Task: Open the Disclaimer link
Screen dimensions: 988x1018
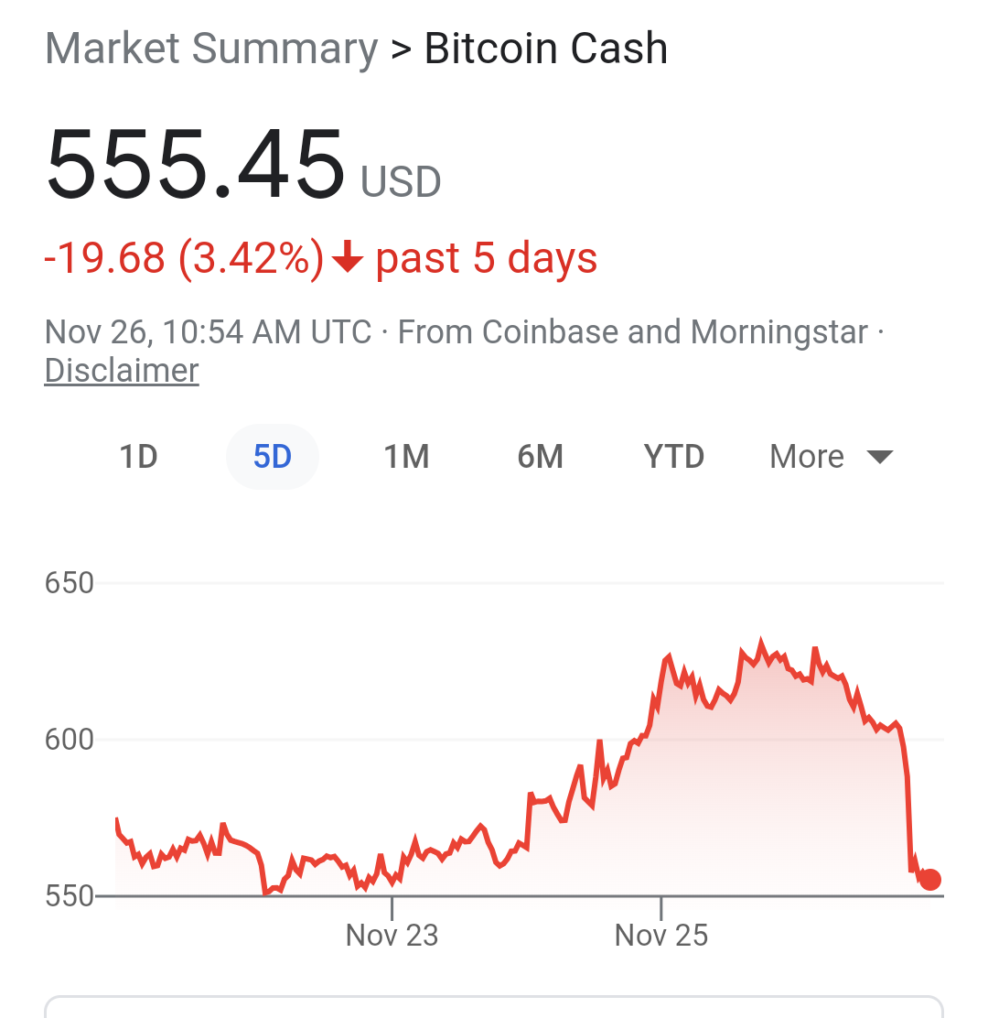Action: click(122, 371)
